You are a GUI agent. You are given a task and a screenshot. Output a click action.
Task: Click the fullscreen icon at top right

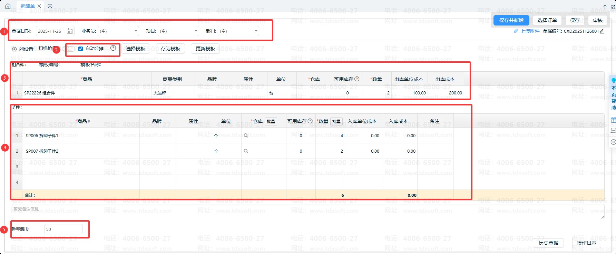pos(613,7)
